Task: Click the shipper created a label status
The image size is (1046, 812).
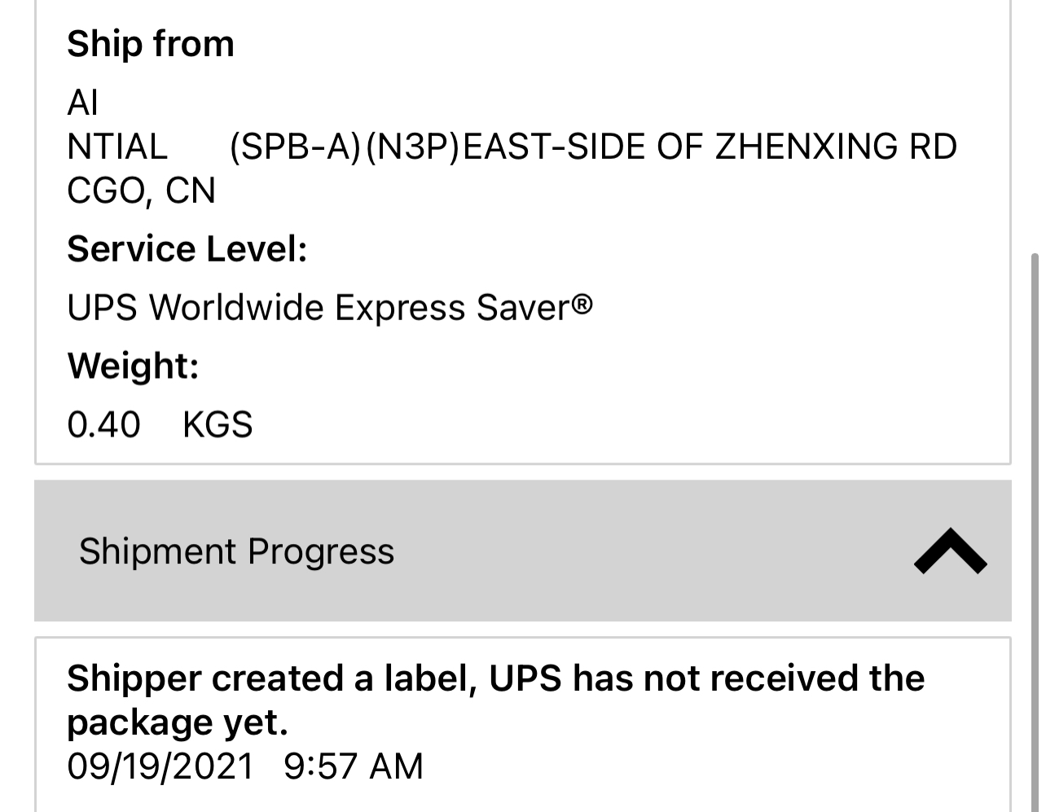Action: point(495,678)
